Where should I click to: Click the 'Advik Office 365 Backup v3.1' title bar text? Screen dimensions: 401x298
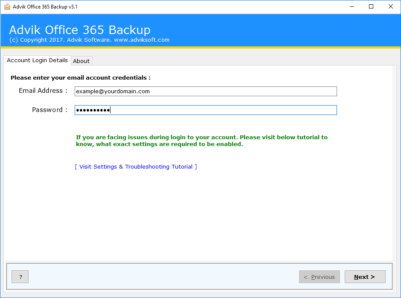(x=45, y=7)
